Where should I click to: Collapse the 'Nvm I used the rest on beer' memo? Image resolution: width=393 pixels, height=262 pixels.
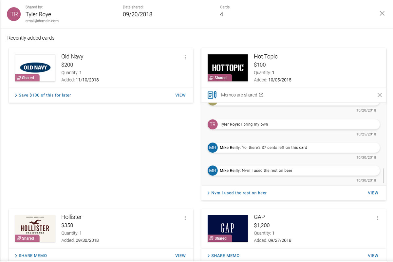click(x=237, y=193)
